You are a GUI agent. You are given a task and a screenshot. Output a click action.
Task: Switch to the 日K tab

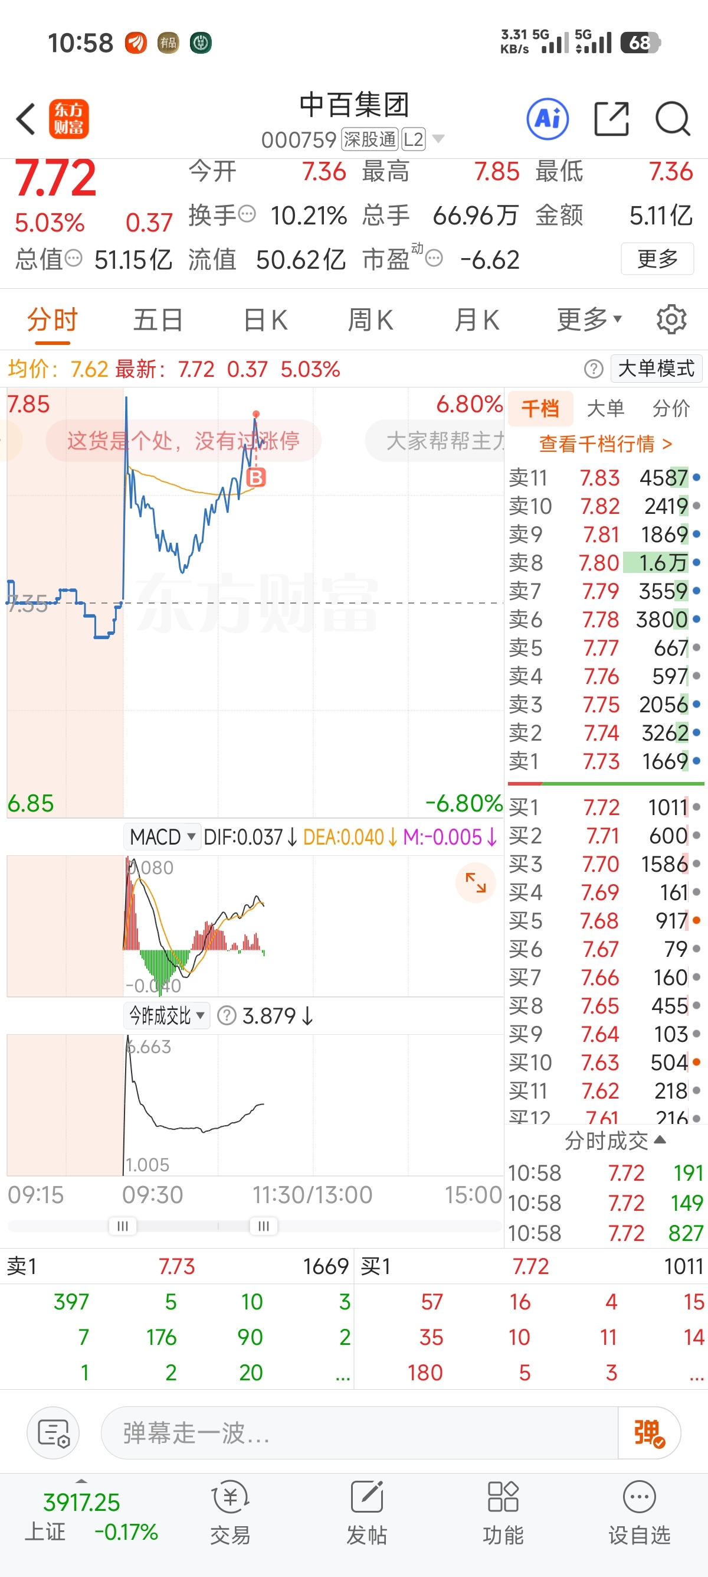(265, 320)
